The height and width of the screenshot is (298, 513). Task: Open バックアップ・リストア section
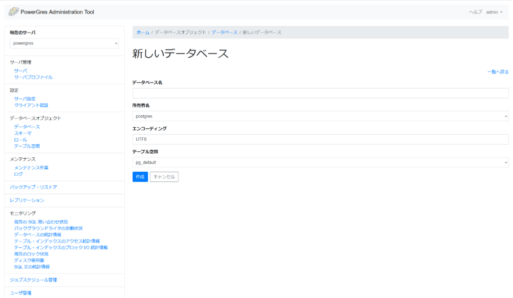(x=34, y=187)
